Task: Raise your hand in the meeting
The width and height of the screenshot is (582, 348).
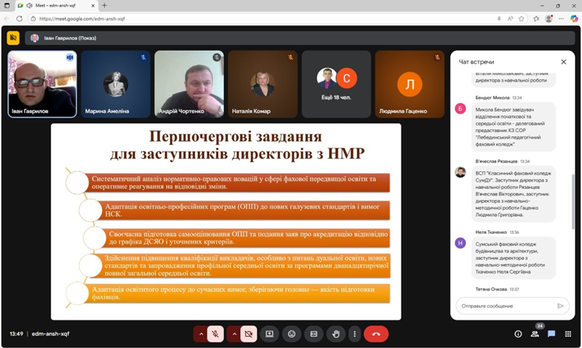Action: 337,334
